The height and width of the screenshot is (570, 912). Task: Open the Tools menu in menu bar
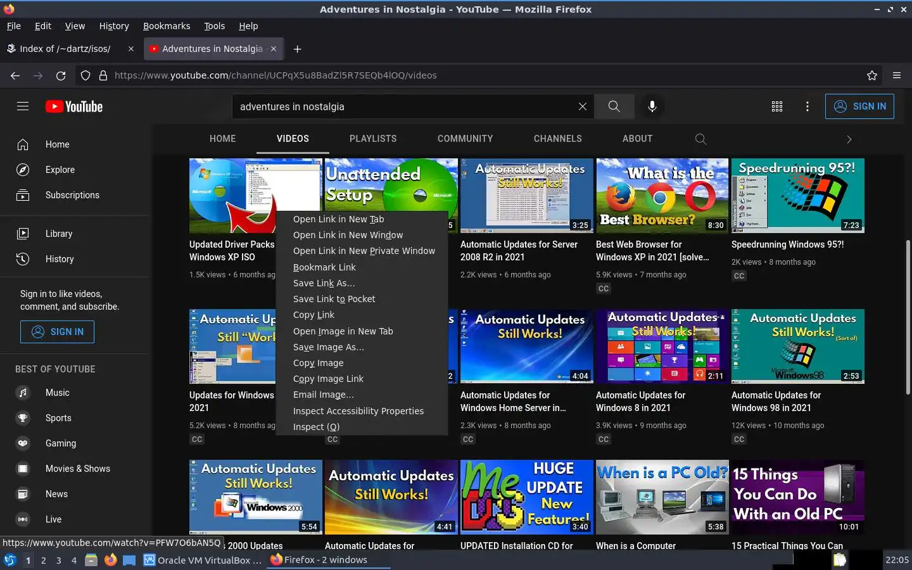click(214, 26)
